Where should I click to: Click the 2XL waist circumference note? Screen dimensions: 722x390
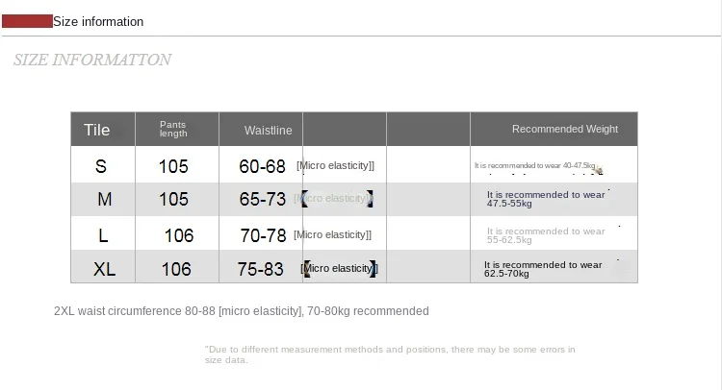(x=242, y=311)
